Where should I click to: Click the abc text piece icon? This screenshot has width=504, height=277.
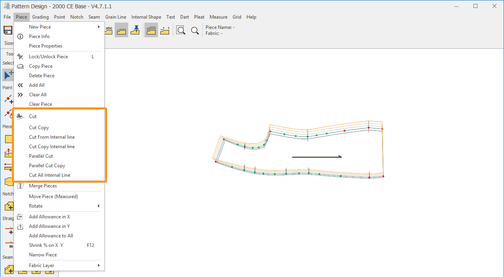tap(109, 30)
